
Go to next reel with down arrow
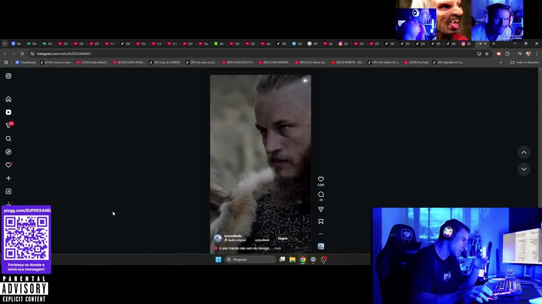coord(524,169)
